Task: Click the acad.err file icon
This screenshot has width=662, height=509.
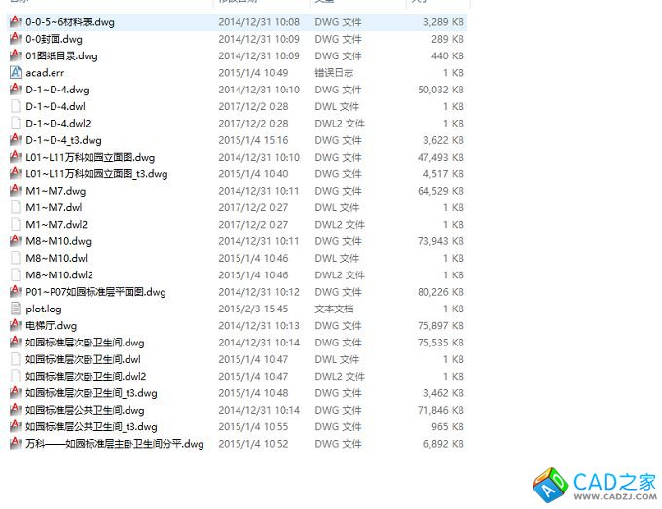Action: (16, 73)
